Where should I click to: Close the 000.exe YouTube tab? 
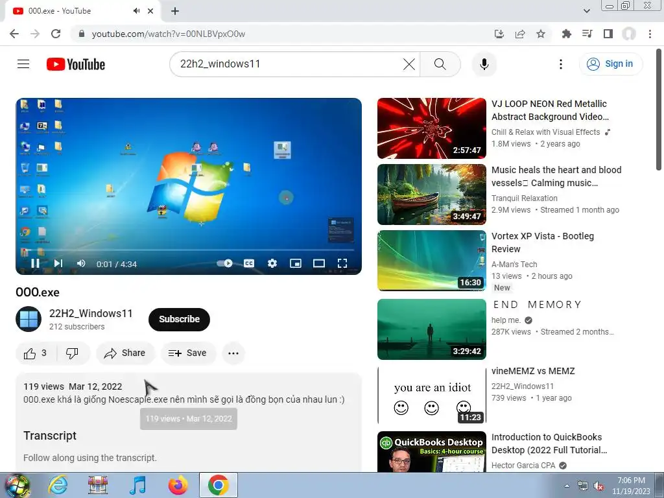tap(150, 11)
